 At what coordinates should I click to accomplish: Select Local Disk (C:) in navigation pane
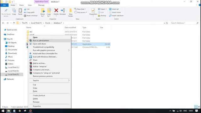coord(14,67)
